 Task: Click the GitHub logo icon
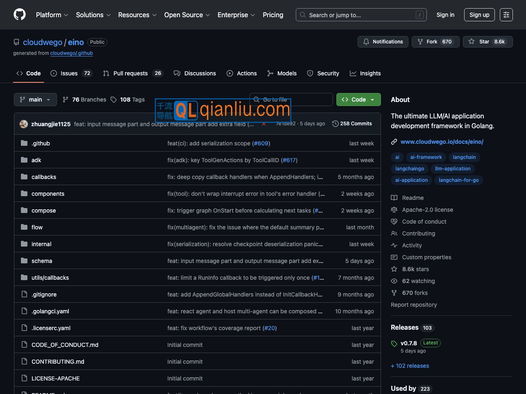20,15
